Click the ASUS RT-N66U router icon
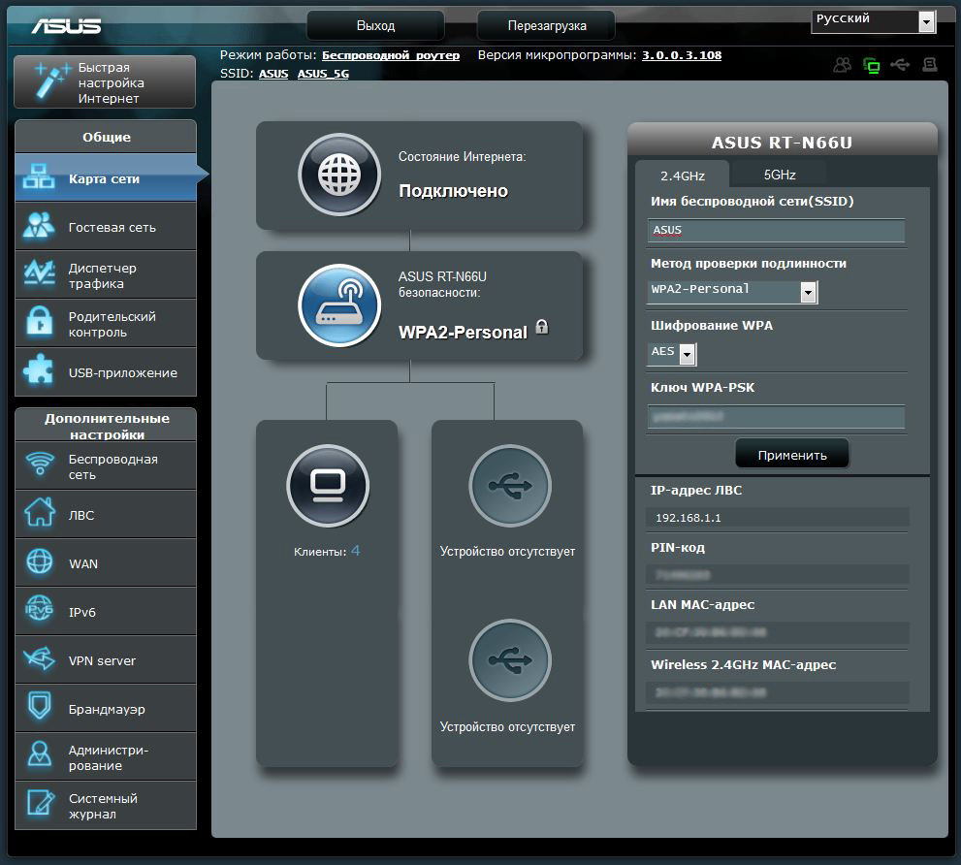 (339, 305)
